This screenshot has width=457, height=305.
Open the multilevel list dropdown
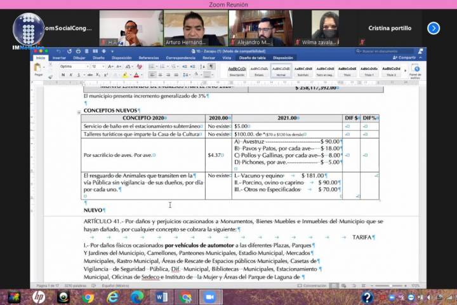[x=178, y=67]
